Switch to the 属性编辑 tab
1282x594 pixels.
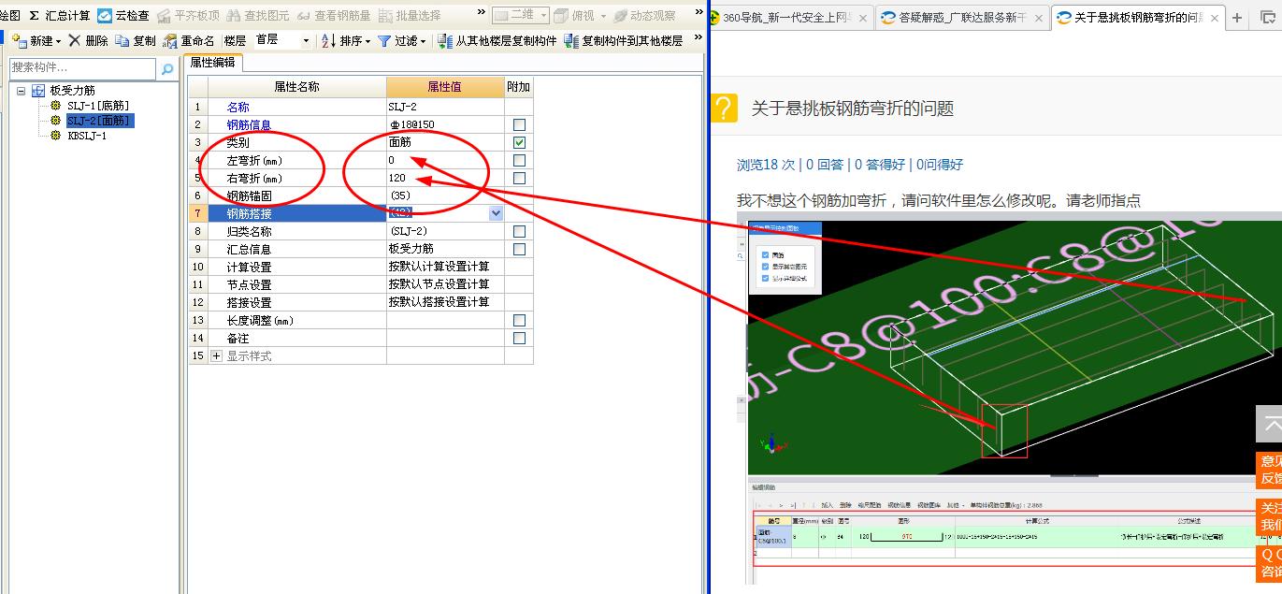(x=212, y=62)
